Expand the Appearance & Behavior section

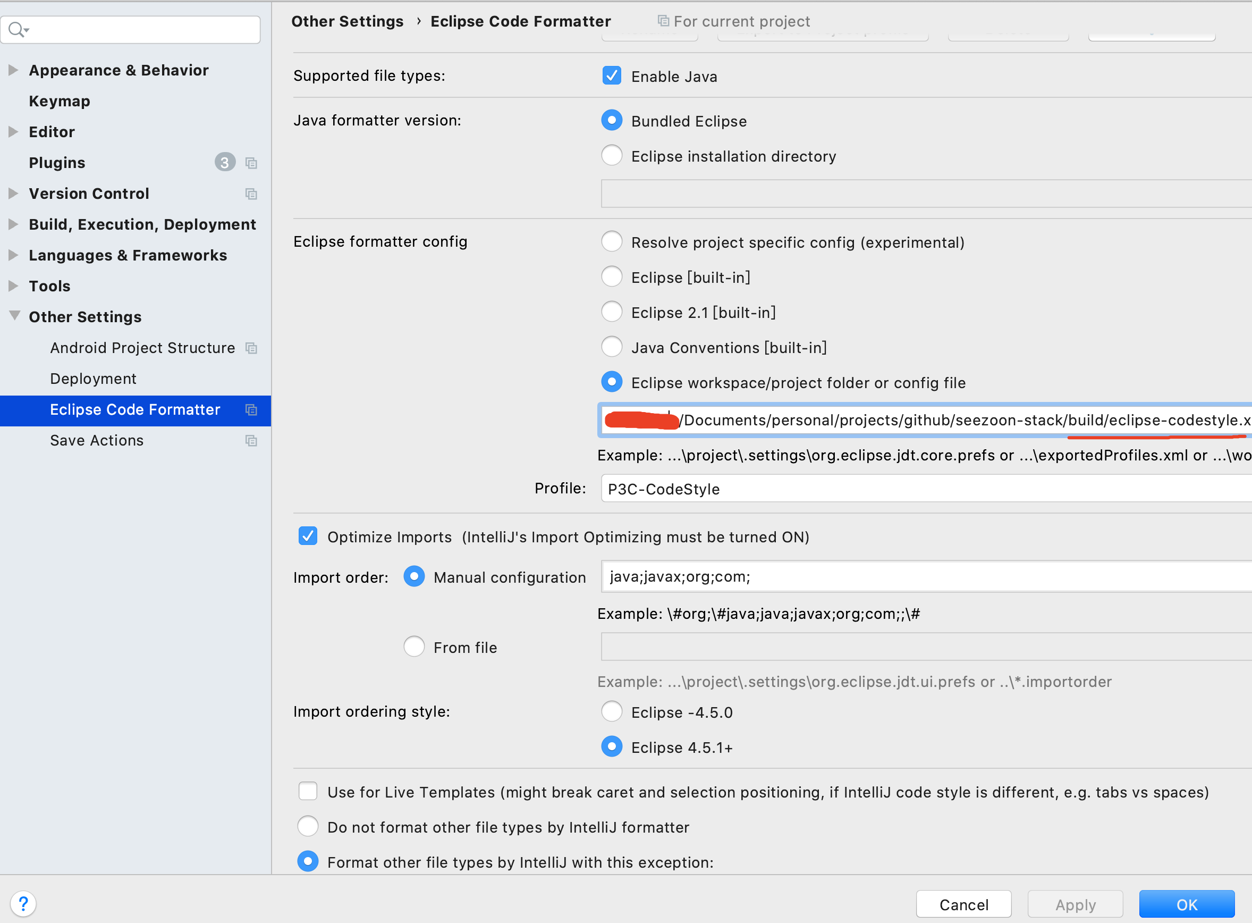13,70
